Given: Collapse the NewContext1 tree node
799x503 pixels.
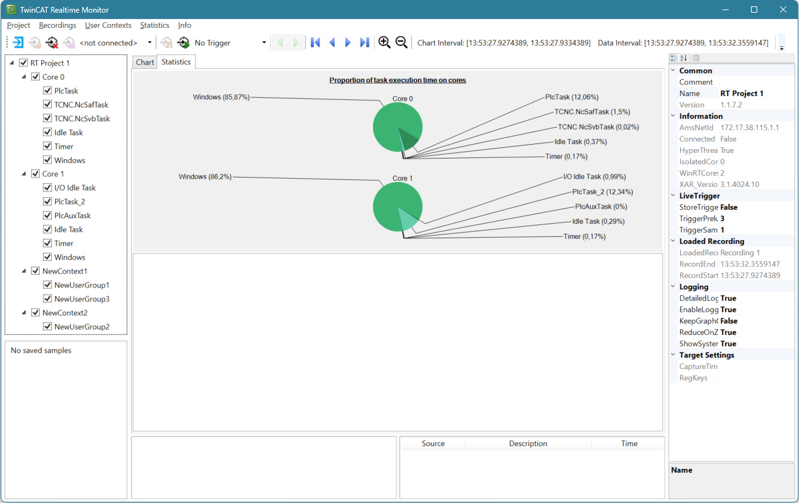Looking at the screenshot, I should pos(25,271).
